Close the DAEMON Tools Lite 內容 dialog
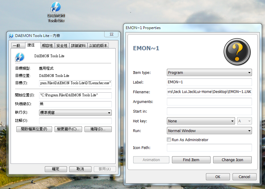265x189 pixels. pos(111,35)
